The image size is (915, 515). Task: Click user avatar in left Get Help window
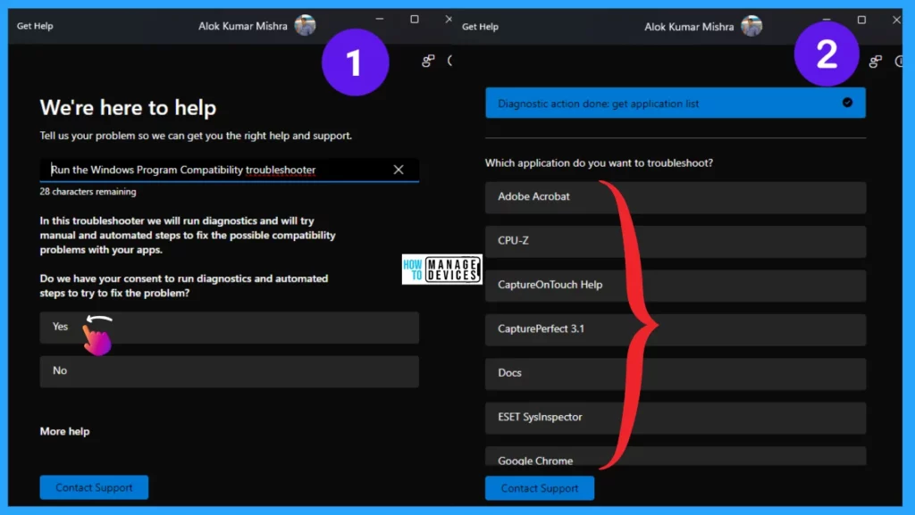pos(306,25)
